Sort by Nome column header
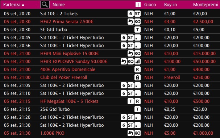Screen dimensions: 220x138 point(59,5)
